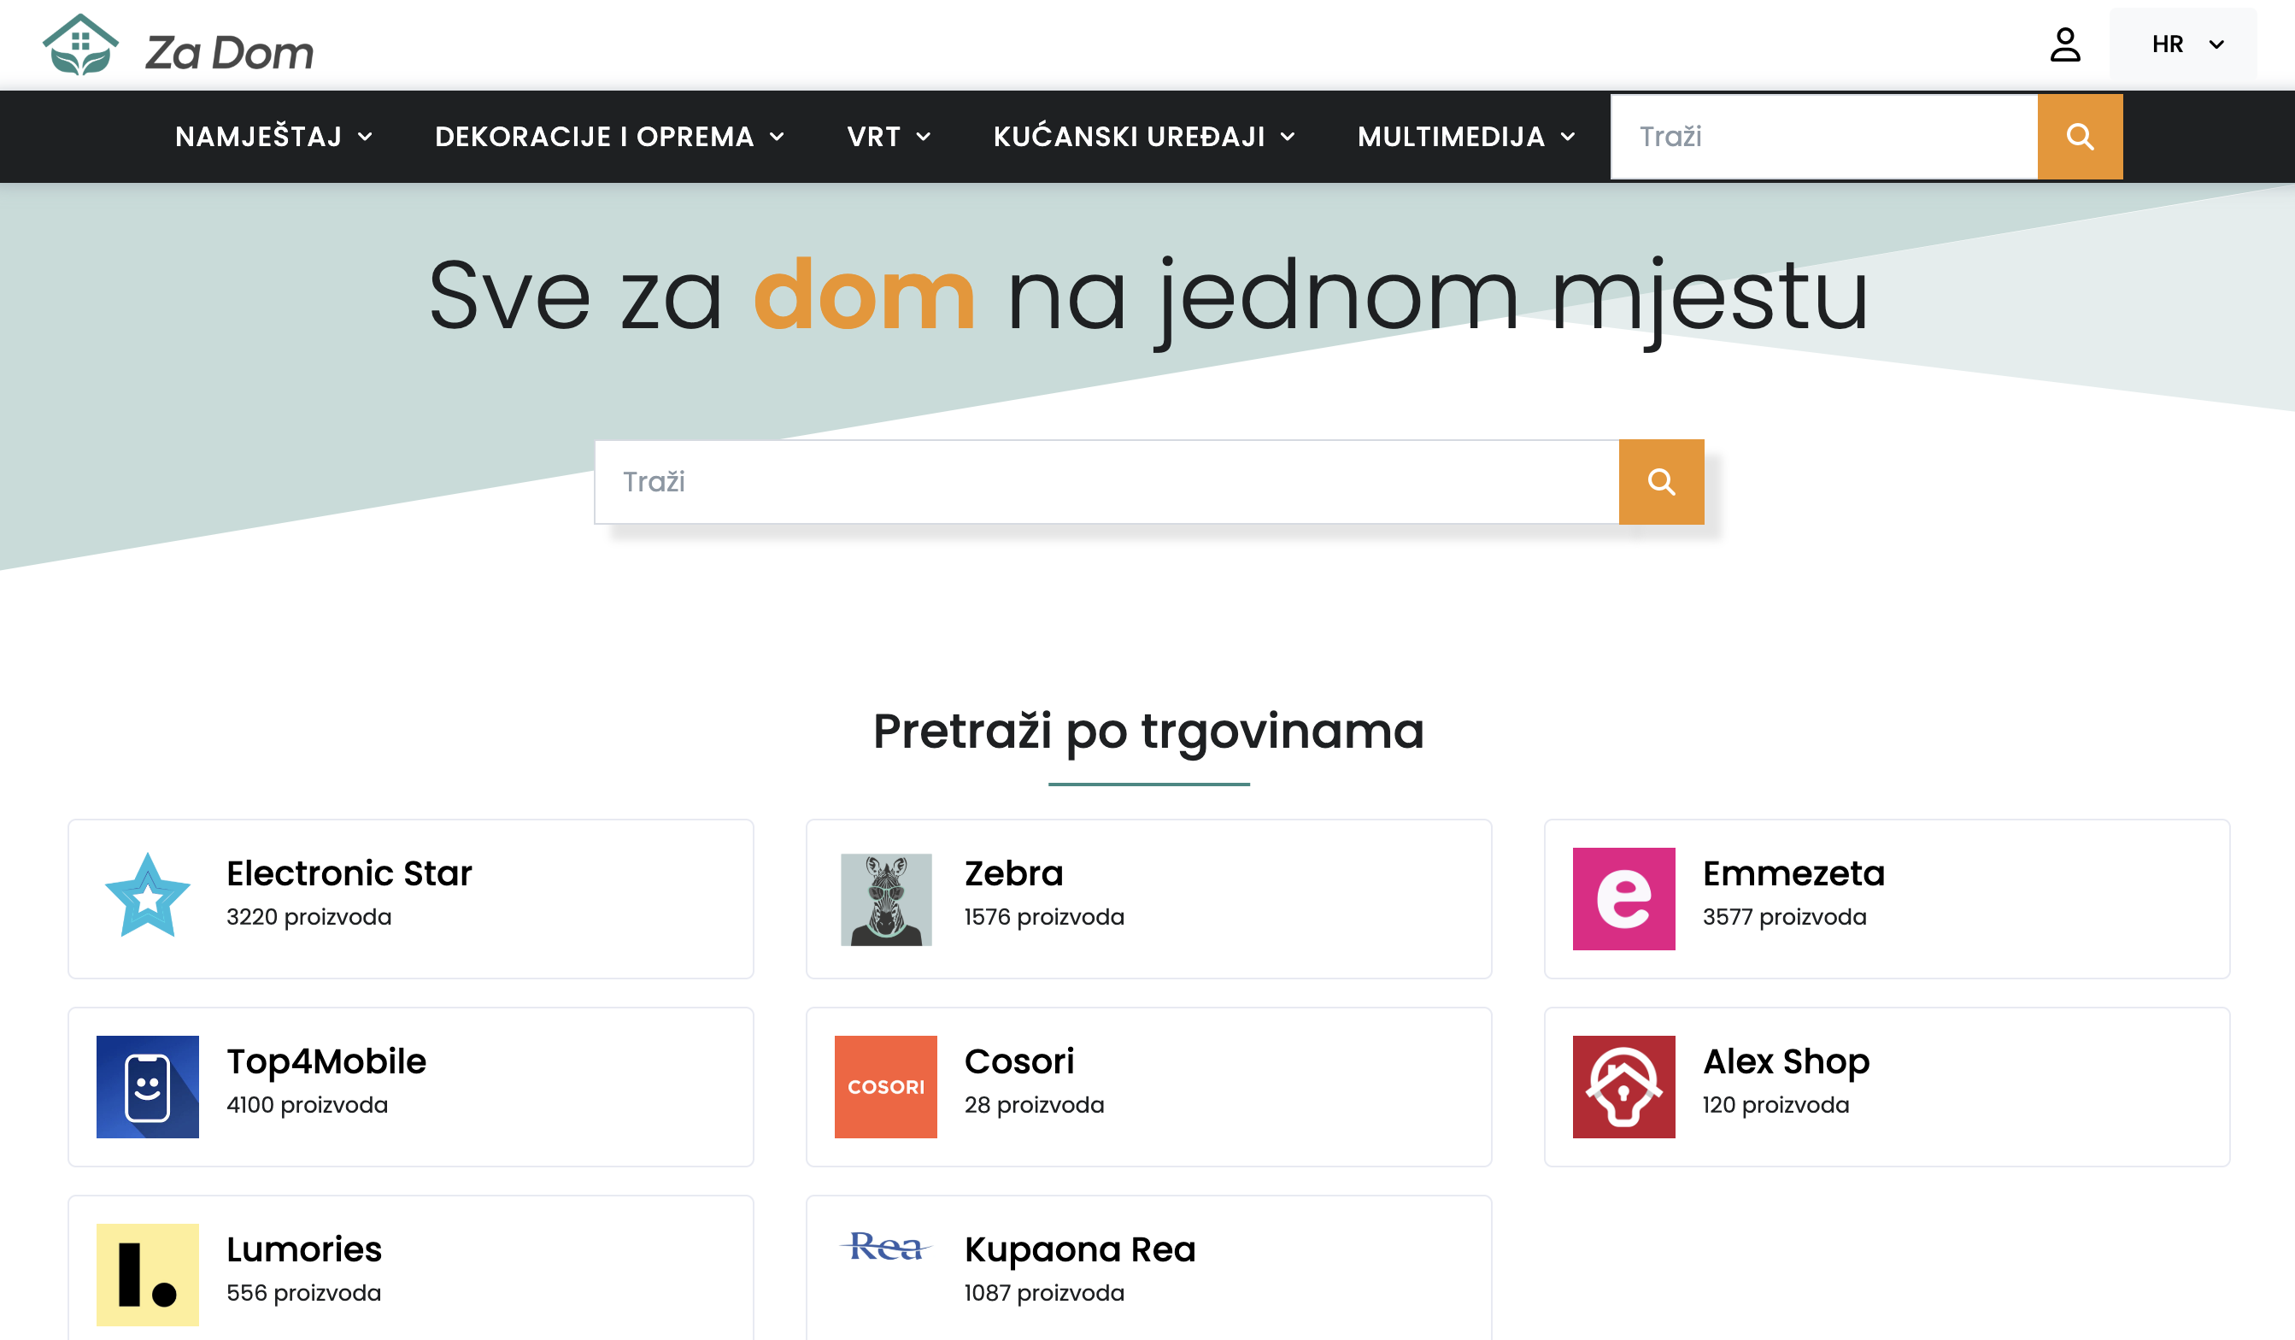Click the '1087 proizvoda' count text

[1045, 1293]
